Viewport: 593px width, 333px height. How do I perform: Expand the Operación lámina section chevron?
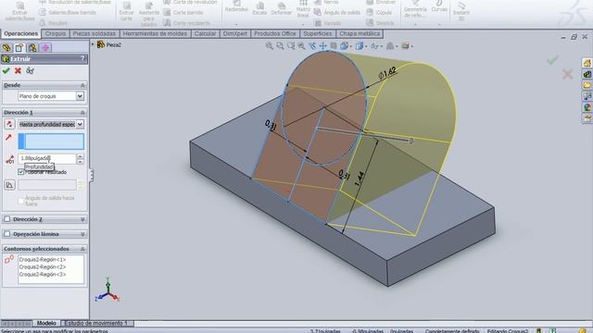[x=82, y=234]
